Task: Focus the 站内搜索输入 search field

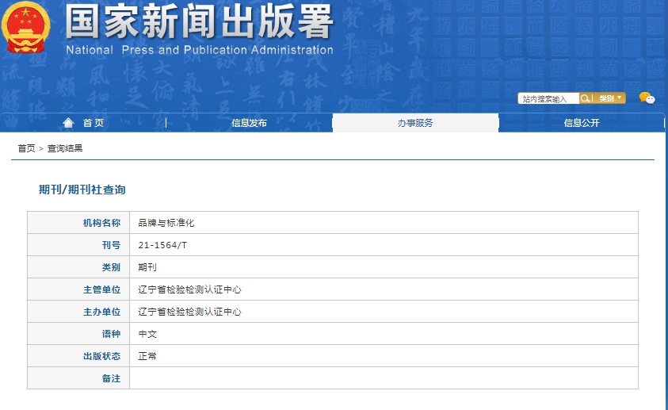Action: (548, 99)
